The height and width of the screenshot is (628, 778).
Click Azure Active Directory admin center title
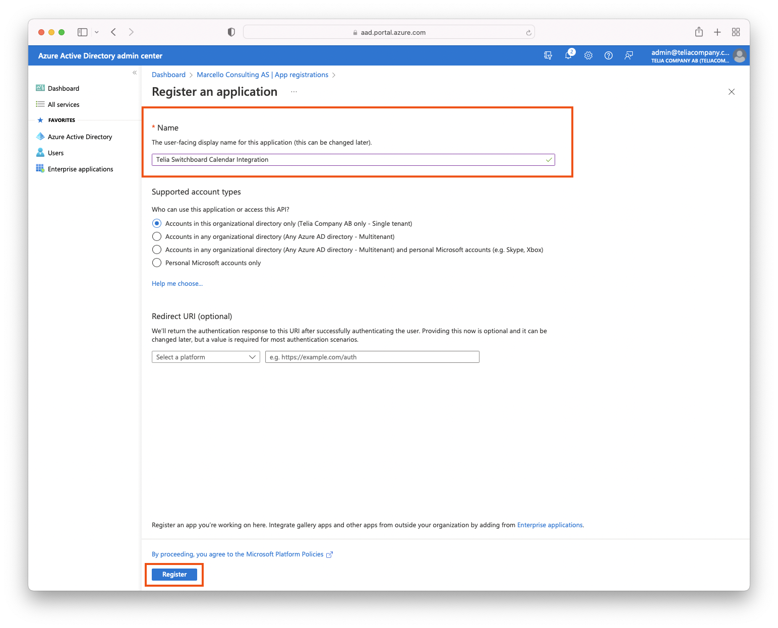pos(100,56)
